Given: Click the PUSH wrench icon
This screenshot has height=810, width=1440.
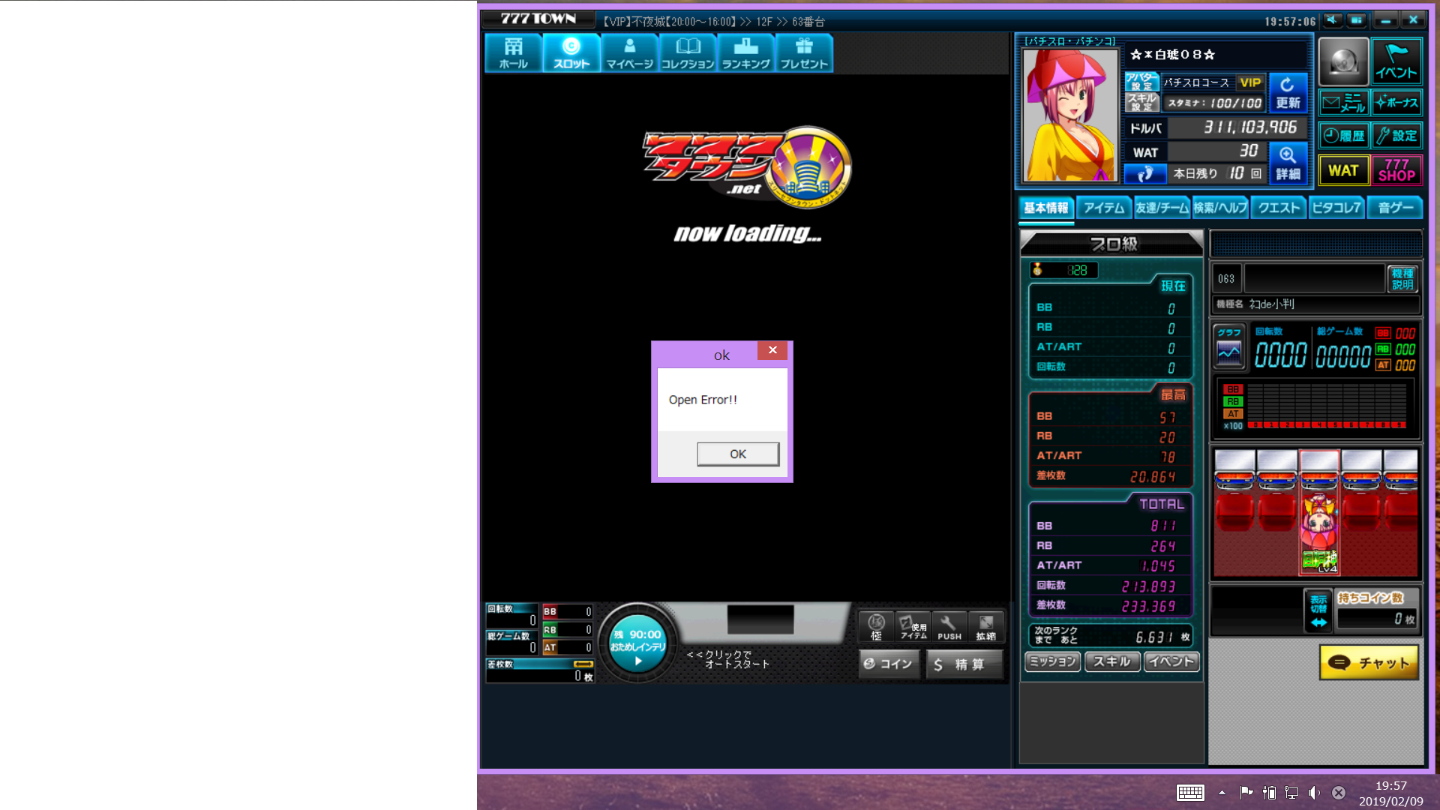Looking at the screenshot, I should pos(949,627).
